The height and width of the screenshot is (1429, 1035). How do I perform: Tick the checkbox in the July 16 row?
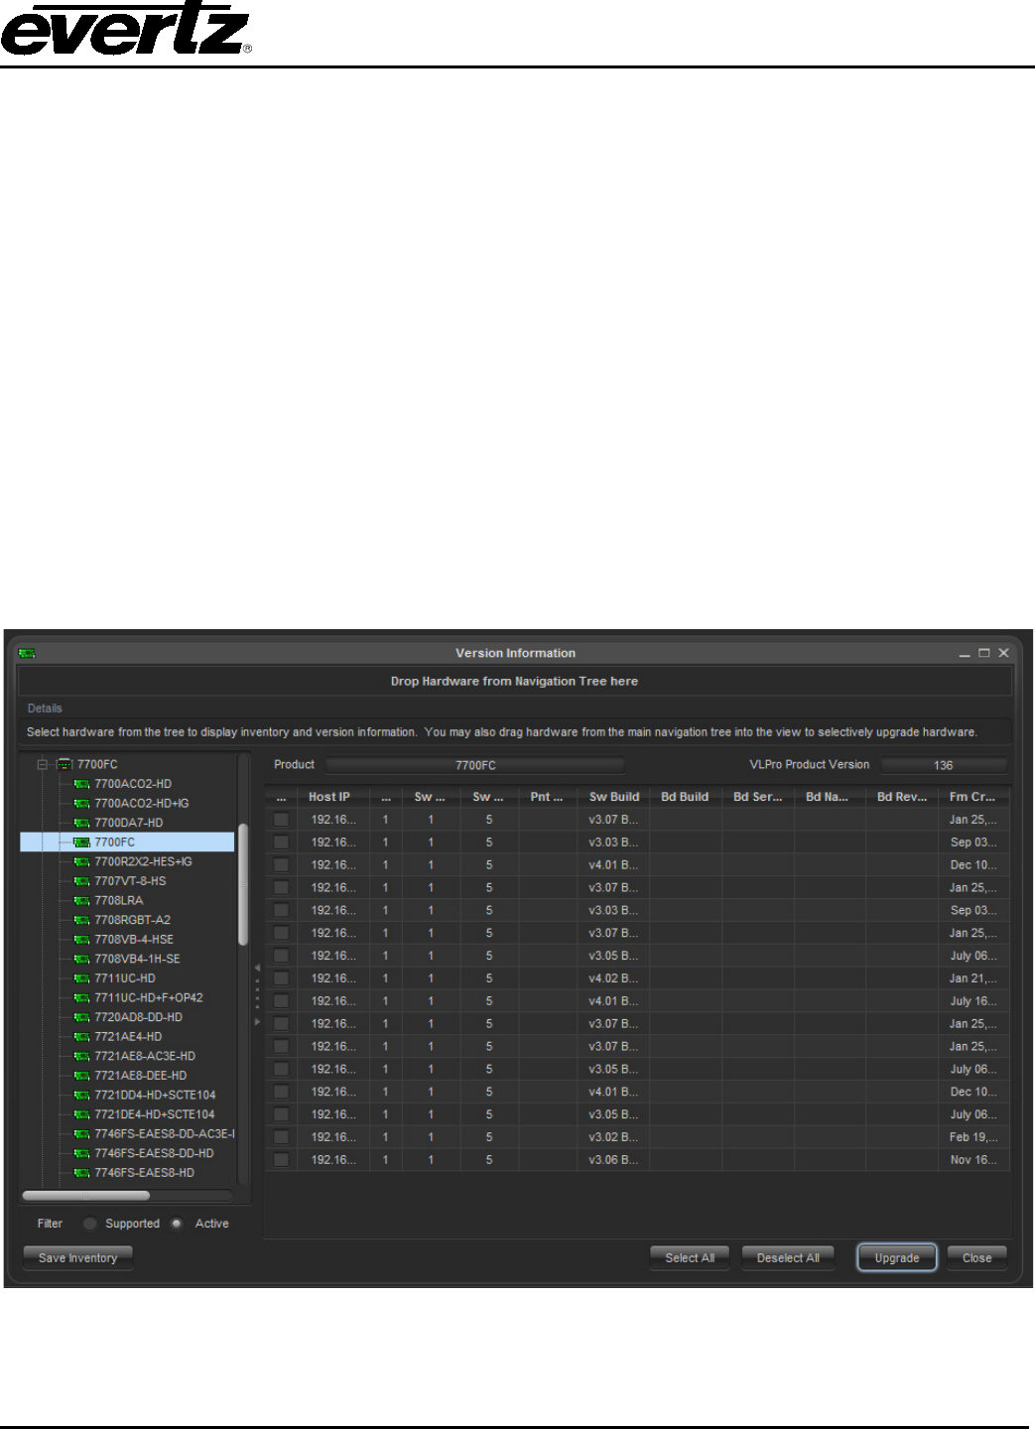pyautogui.click(x=282, y=1001)
